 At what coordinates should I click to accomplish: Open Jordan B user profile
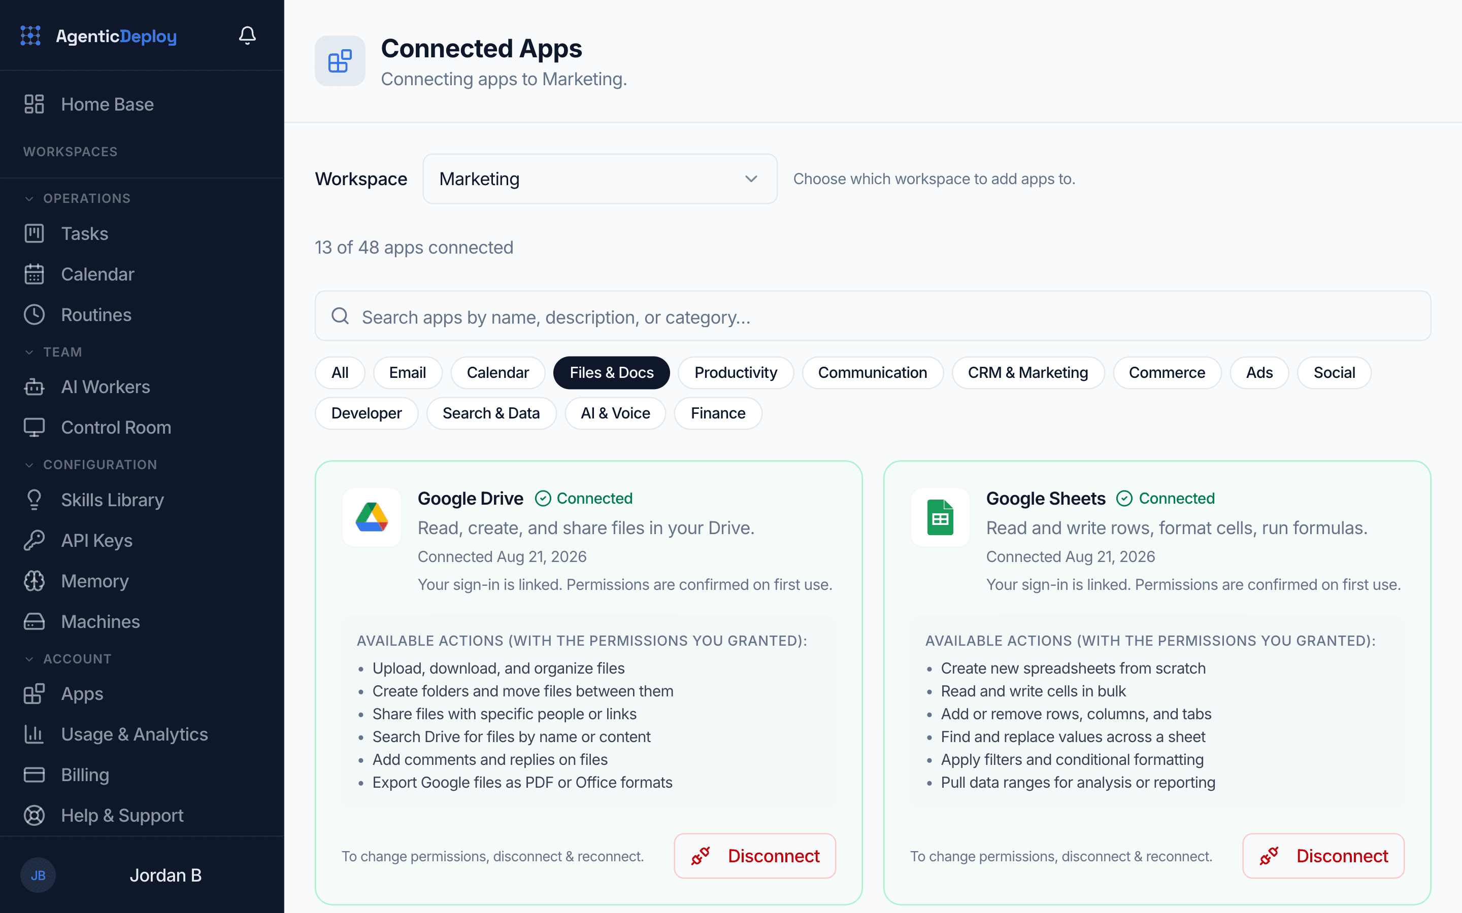165,875
